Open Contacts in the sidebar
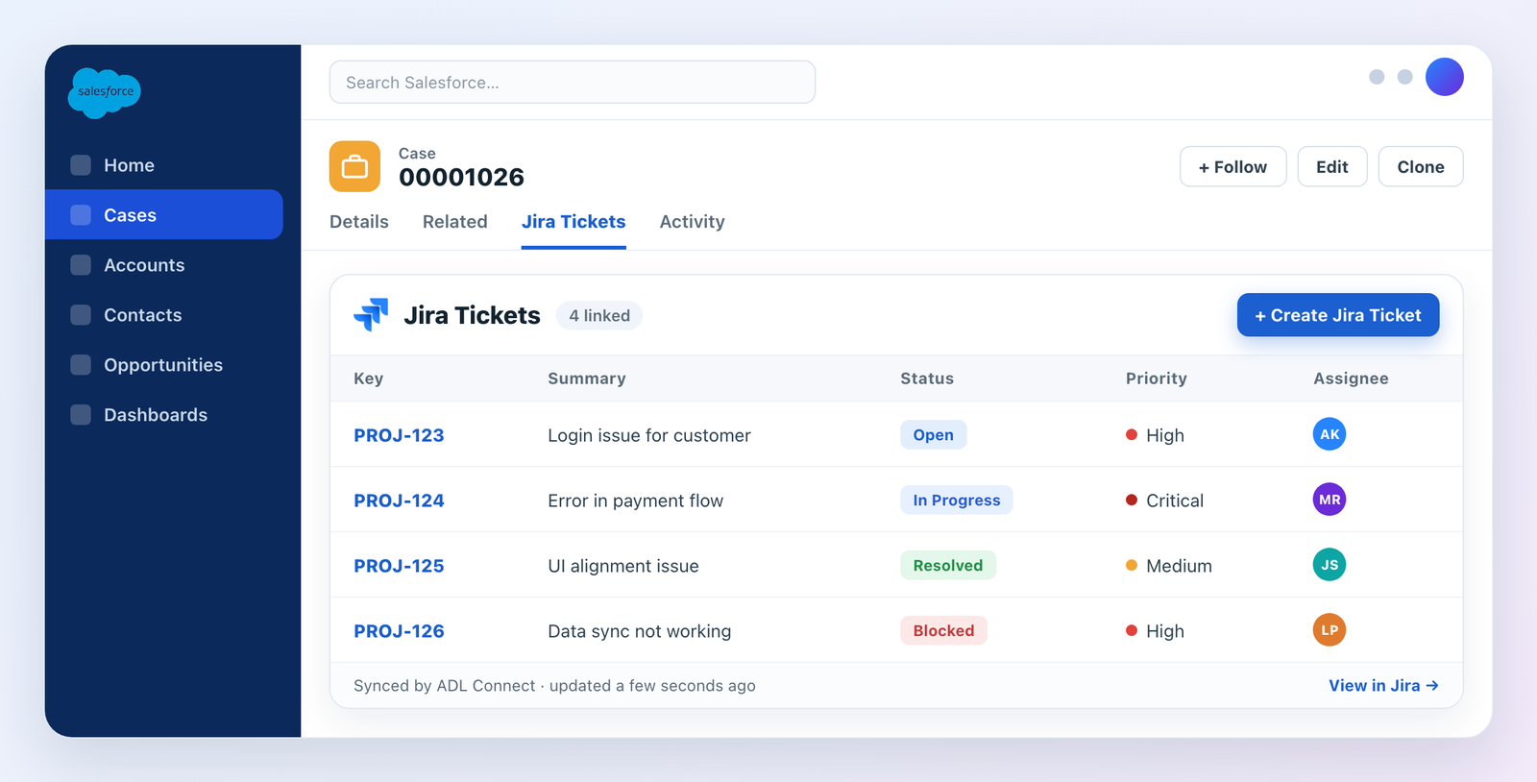 pyautogui.click(x=164, y=315)
